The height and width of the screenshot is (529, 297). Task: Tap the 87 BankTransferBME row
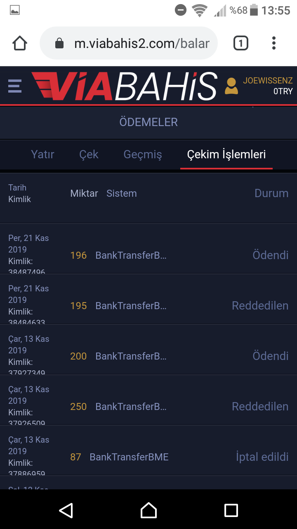(148, 457)
